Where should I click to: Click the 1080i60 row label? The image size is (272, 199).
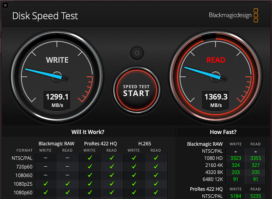[24, 175]
